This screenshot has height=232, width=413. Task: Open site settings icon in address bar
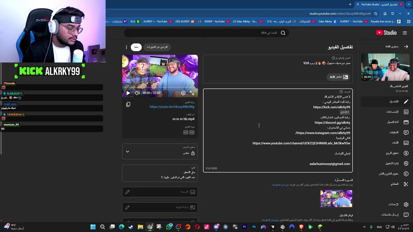click(x=376, y=14)
